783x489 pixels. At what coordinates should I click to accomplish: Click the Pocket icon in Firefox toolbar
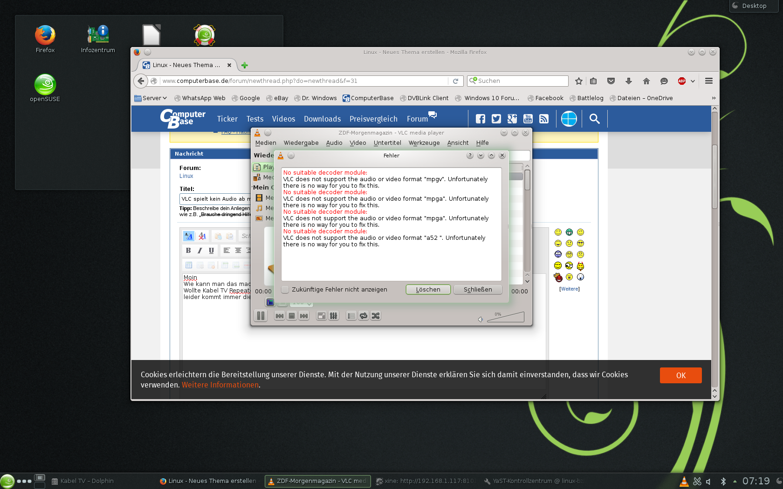tap(611, 81)
